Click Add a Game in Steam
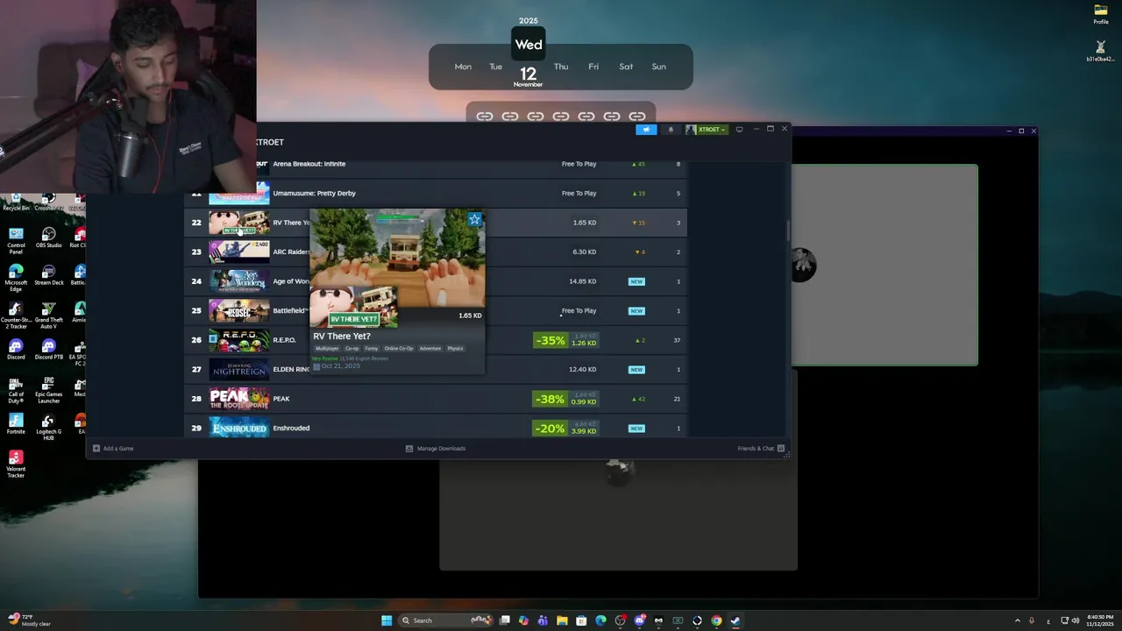This screenshot has width=1122, height=631. [x=113, y=449]
